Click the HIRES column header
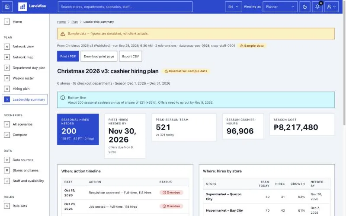 (x=280, y=184)
